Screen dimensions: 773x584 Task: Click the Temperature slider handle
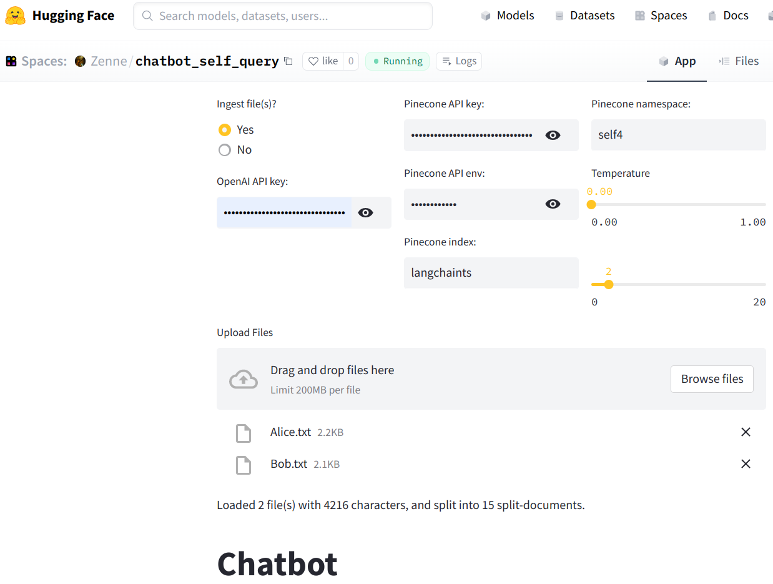pyautogui.click(x=591, y=205)
